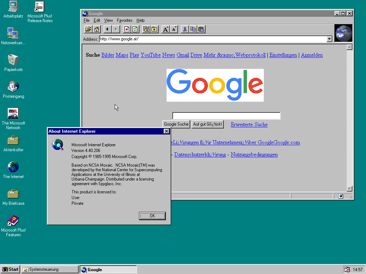Expand the Address bar dropdown arrow
This screenshot has width=366, height=274.
point(329,39)
